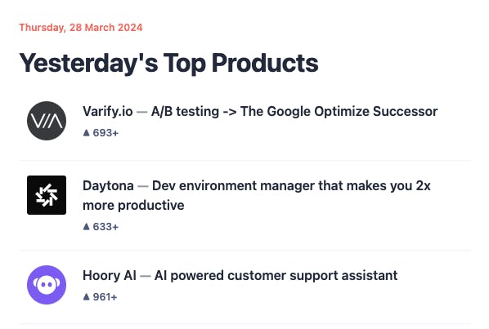This screenshot has height=329, width=489.
Task: Click the Daytona black square logo
Action: (47, 195)
